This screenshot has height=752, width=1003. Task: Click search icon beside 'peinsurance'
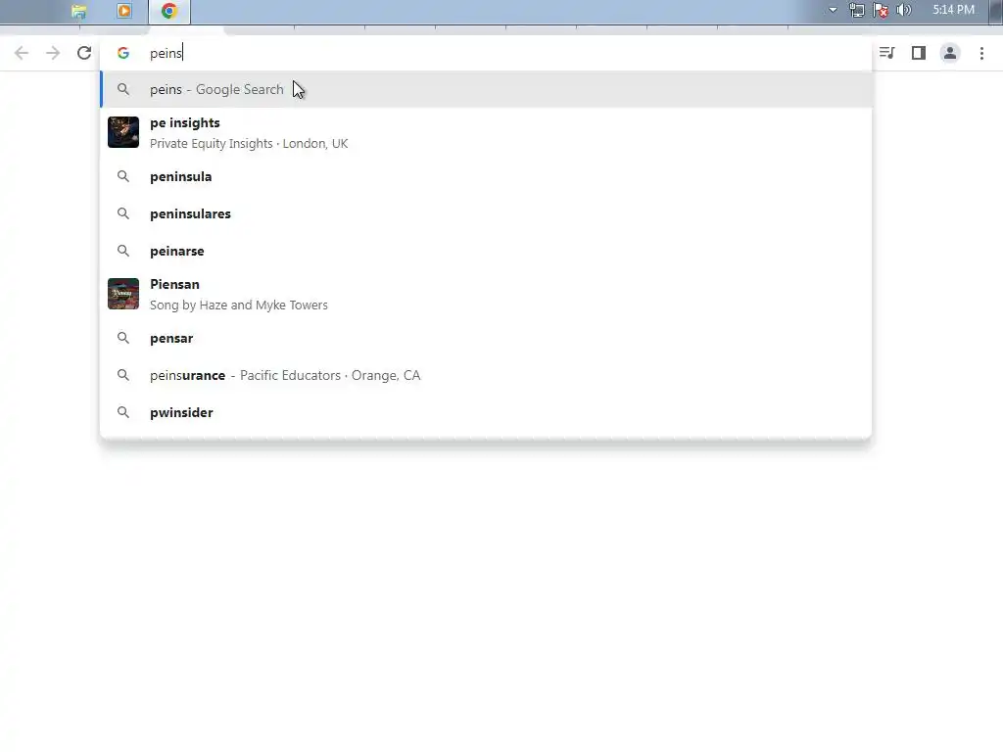(123, 375)
